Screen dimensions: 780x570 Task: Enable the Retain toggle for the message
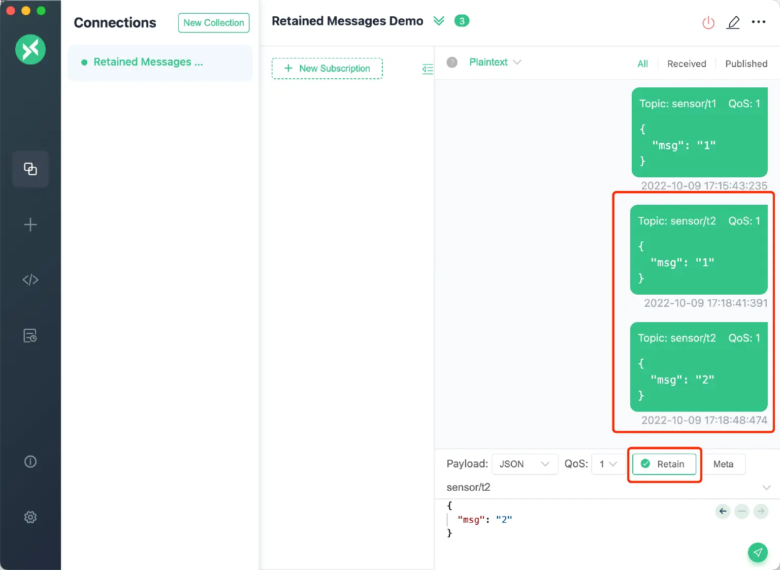[x=664, y=464]
